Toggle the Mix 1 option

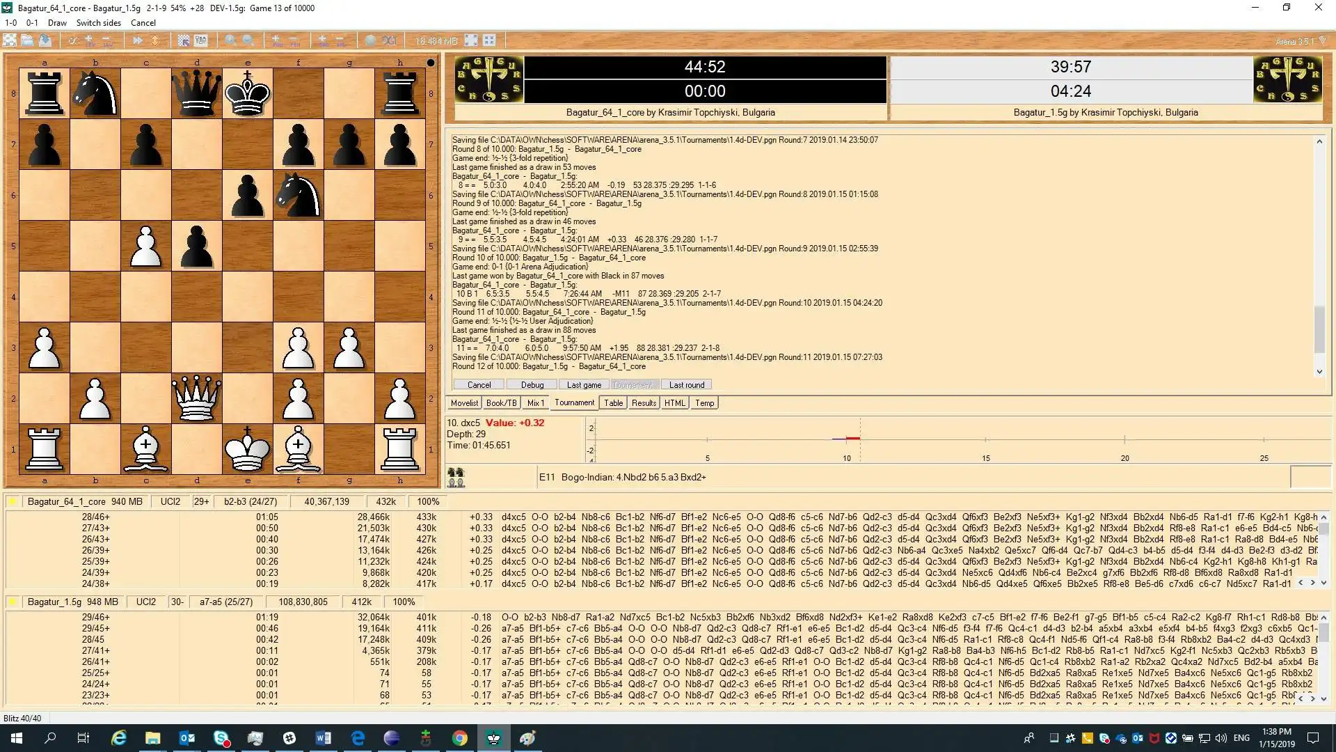[535, 403]
